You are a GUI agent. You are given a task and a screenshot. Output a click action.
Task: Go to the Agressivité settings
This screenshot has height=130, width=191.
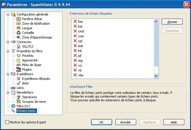[30, 60]
